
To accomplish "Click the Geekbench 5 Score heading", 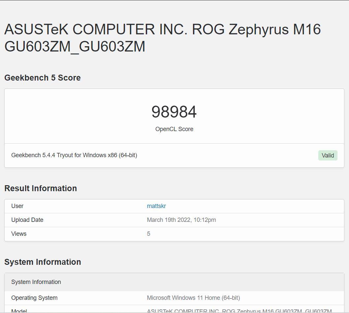I will click(43, 78).
